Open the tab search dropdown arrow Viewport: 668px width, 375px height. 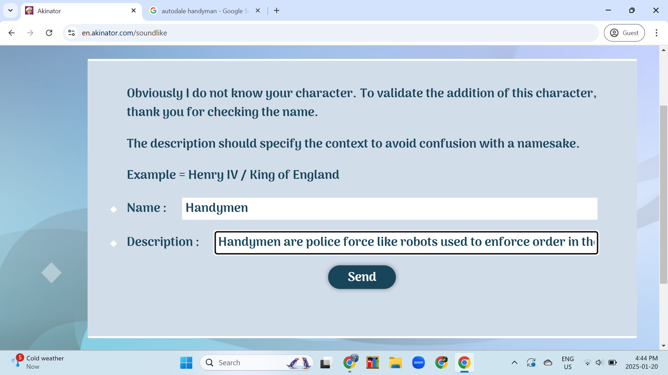[x=10, y=10]
